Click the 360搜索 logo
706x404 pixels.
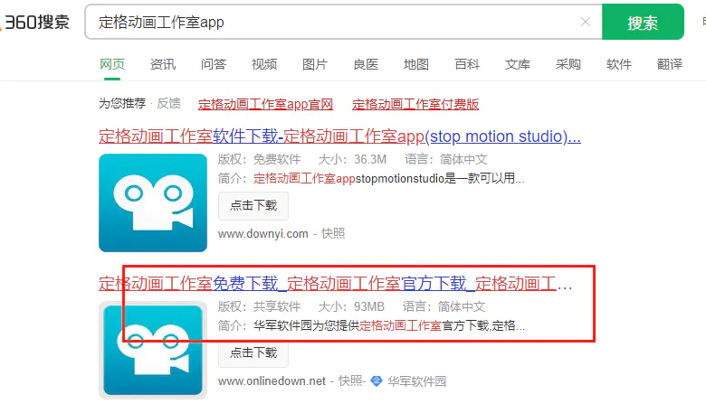[x=35, y=22]
